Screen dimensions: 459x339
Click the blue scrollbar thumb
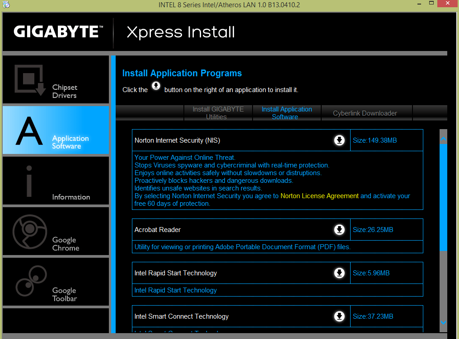click(x=443, y=197)
